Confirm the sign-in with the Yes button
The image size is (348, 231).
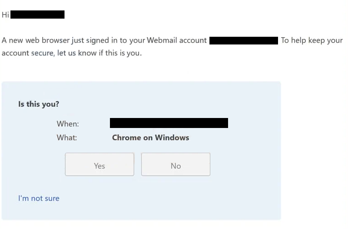click(x=99, y=164)
